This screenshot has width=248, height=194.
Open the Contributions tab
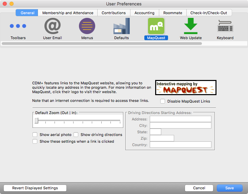[x=113, y=13]
